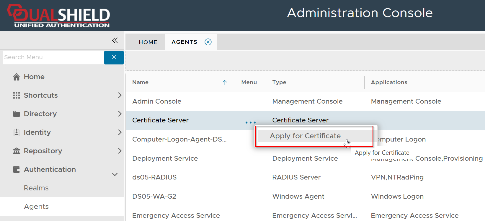Collapse the sidebar with double-chevron icon

point(115,40)
